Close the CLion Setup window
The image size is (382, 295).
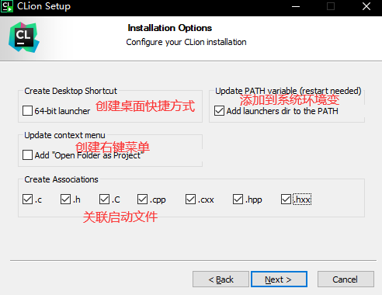[366, 6]
